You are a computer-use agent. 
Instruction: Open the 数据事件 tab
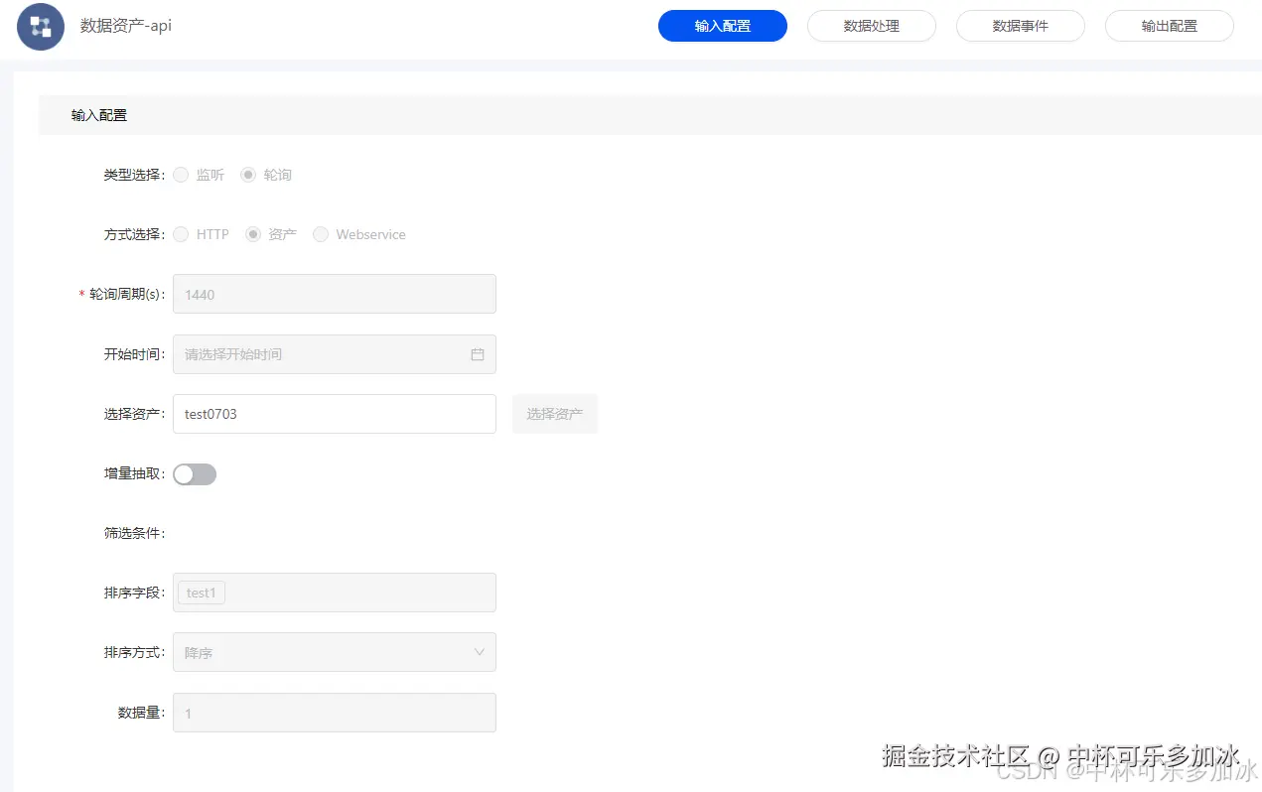1021,26
